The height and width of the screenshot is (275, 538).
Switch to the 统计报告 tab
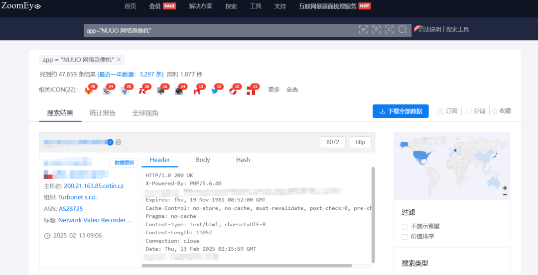(x=103, y=113)
